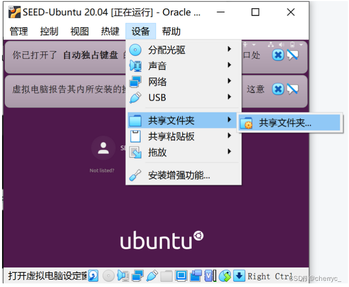Suppress the second notification permanently
Image resolution: width=349 pixels, height=287 pixels.
[292, 89]
